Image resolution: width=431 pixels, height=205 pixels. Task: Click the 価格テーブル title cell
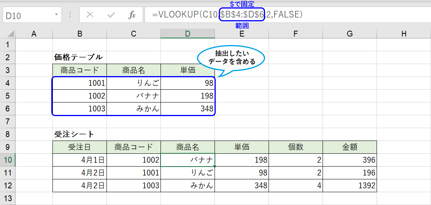click(79, 57)
